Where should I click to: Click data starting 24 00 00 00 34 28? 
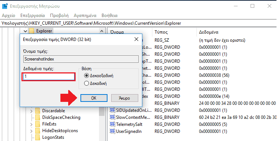click(237, 103)
